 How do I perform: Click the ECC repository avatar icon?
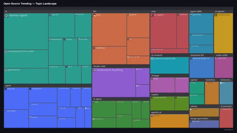(94, 15)
